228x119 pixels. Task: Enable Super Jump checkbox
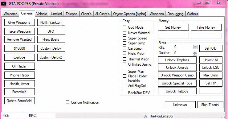tap(124, 43)
